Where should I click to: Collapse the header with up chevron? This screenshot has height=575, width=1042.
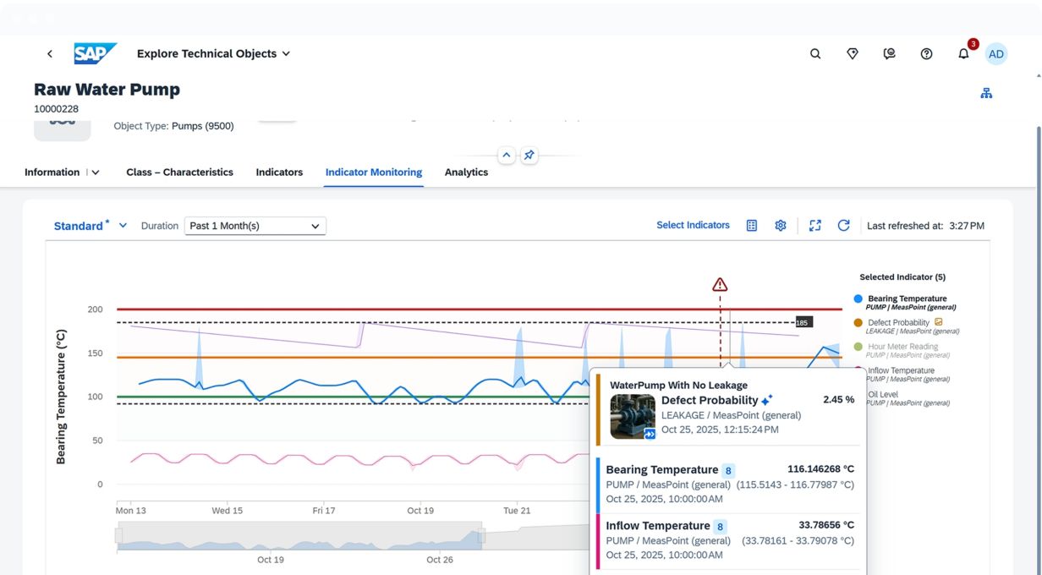pyautogui.click(x=506, y=156)
